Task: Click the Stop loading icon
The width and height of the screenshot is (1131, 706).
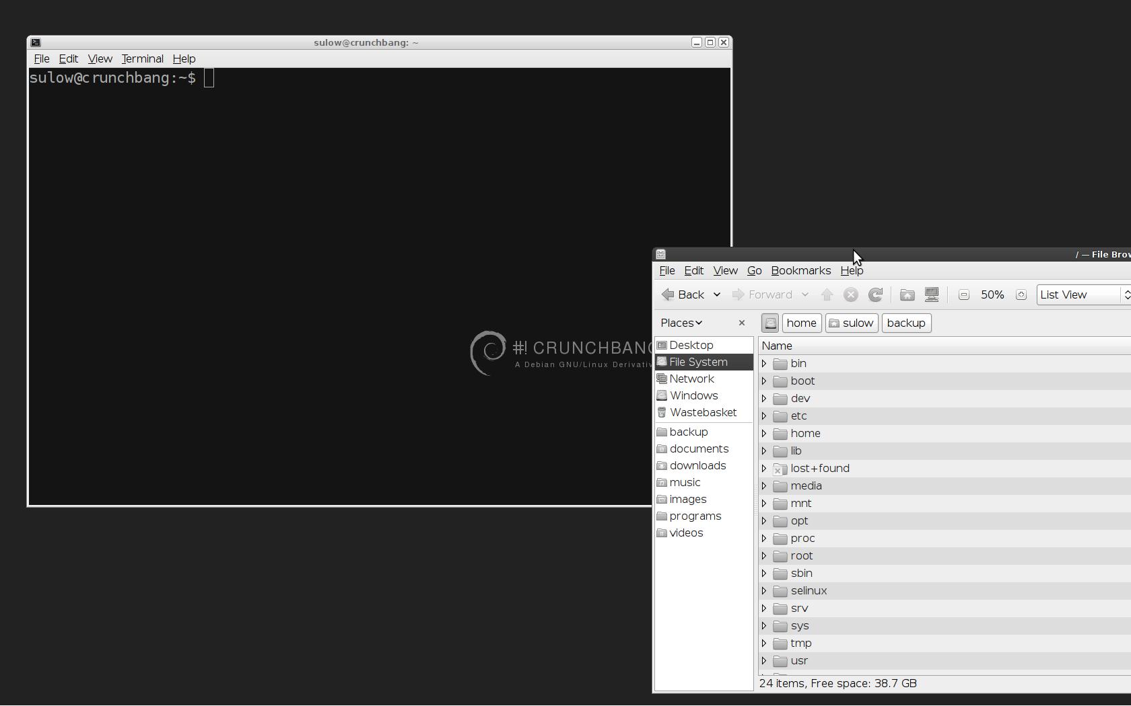Action: [x=851, y=295]
